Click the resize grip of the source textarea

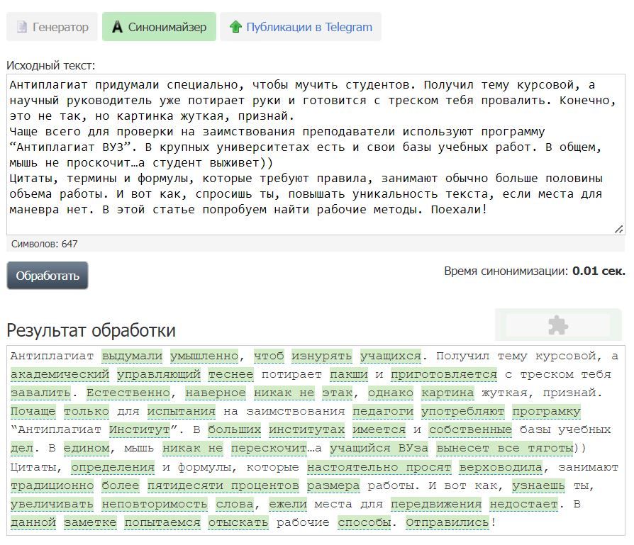point(618,229)
